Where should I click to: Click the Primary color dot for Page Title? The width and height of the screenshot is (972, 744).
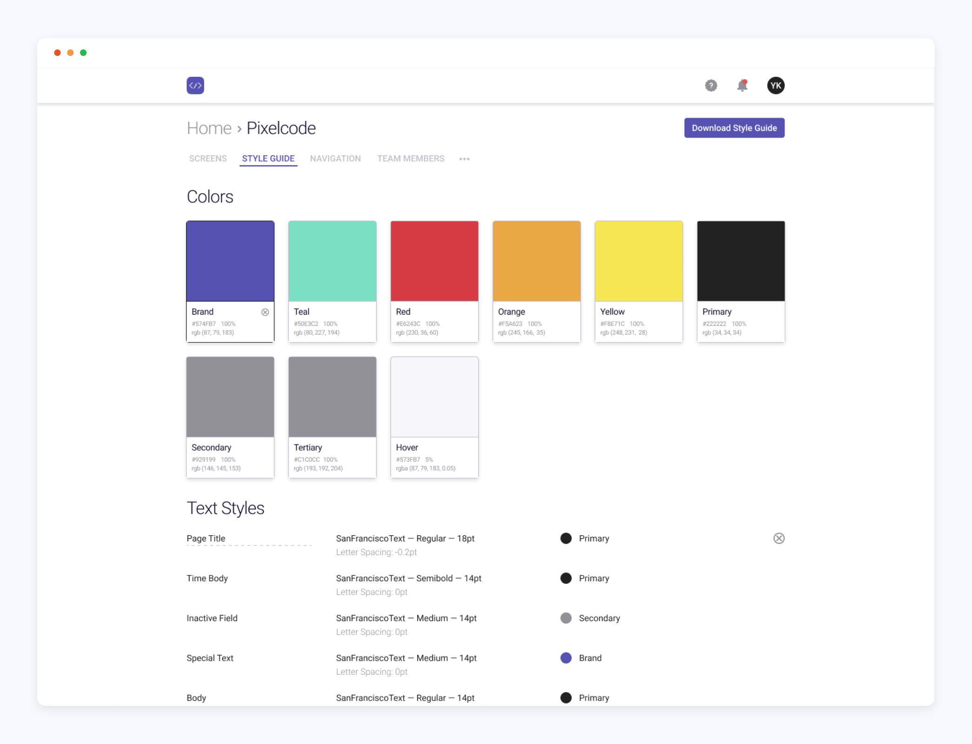click(566, 538)
